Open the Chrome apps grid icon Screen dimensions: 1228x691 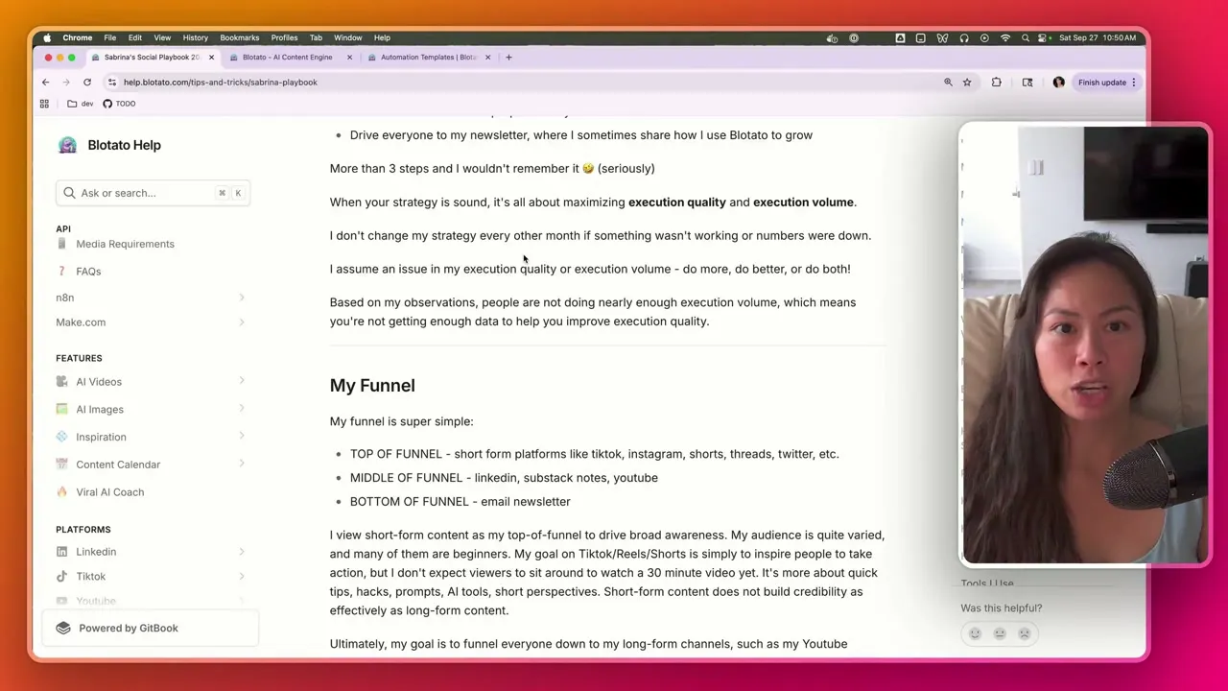tap(44, 104)
